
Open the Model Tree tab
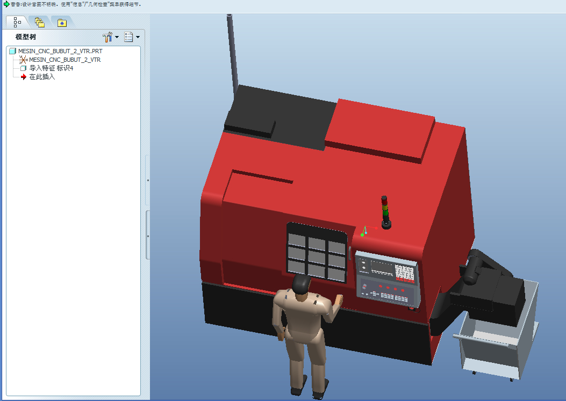(x=17, y=23)
